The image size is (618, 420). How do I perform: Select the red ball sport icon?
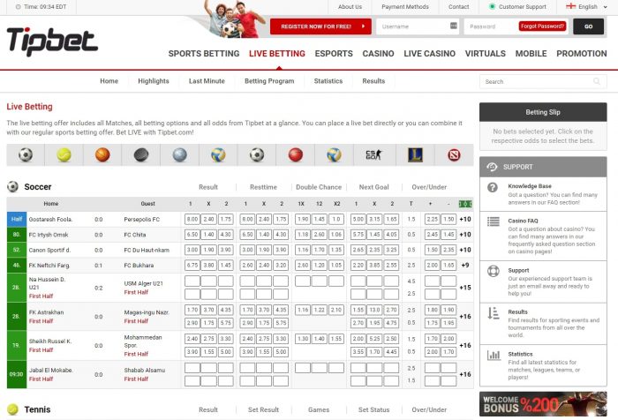click(296, 154)
